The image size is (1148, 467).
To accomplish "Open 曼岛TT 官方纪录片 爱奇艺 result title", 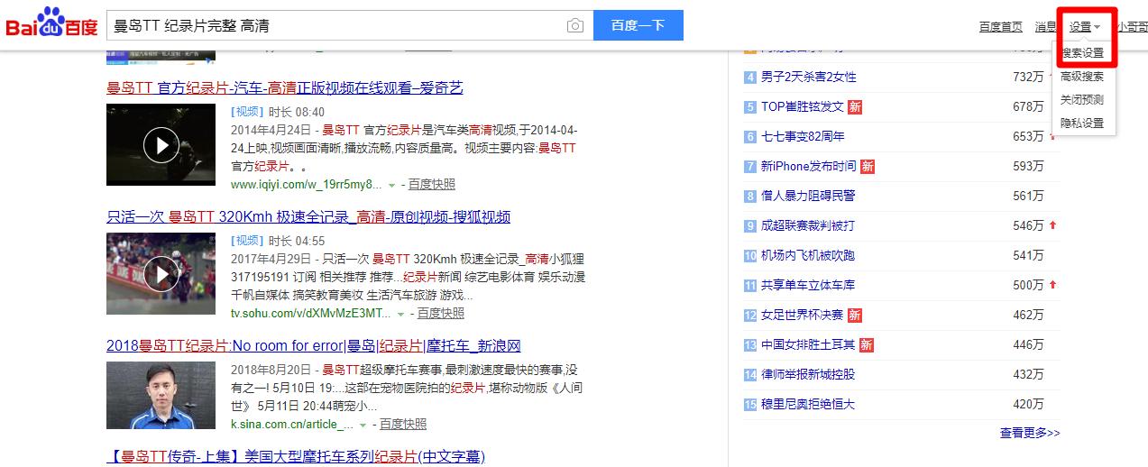I will pyautogui.click(x=285, y=87).
